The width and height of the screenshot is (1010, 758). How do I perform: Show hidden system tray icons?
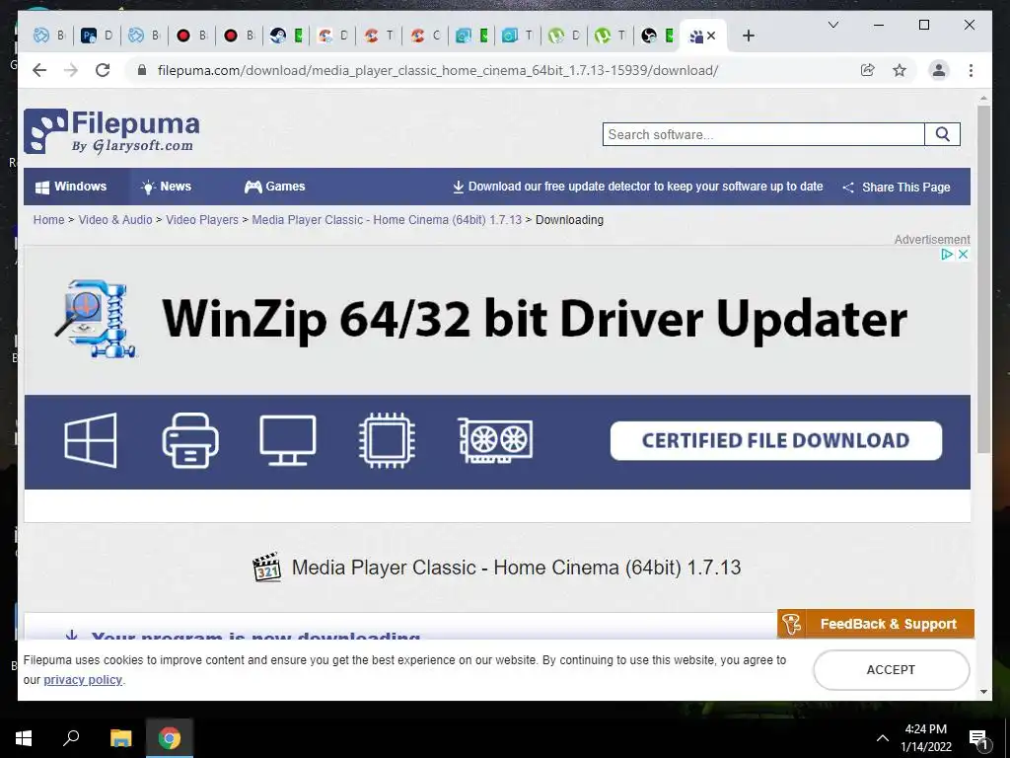883,738
